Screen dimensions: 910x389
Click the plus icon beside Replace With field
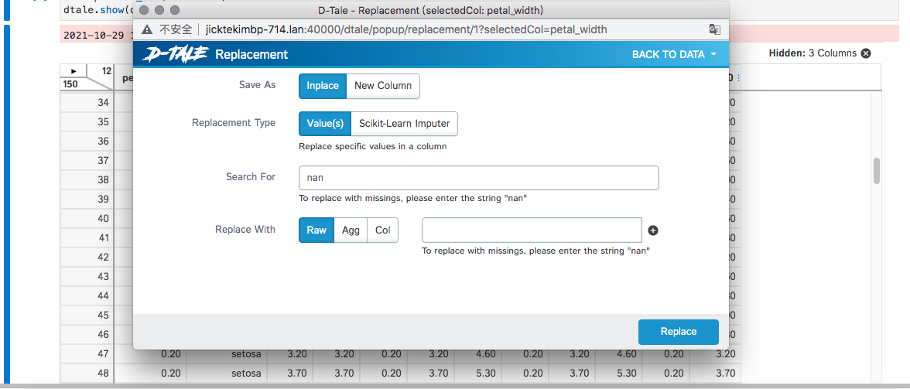pyautogui.click(x=653, y=230)
